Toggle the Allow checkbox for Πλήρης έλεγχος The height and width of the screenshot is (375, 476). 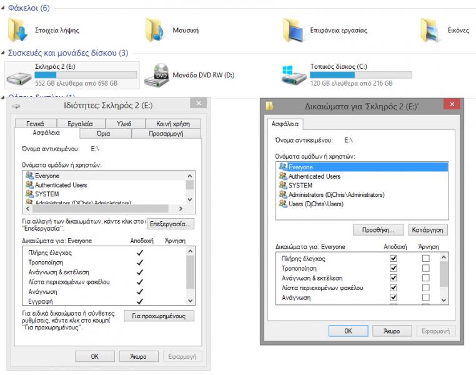pyautogui.click(x=394, y=259)
